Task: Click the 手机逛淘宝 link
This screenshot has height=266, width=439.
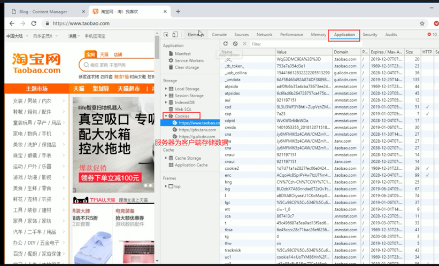Action: point(95,36)
